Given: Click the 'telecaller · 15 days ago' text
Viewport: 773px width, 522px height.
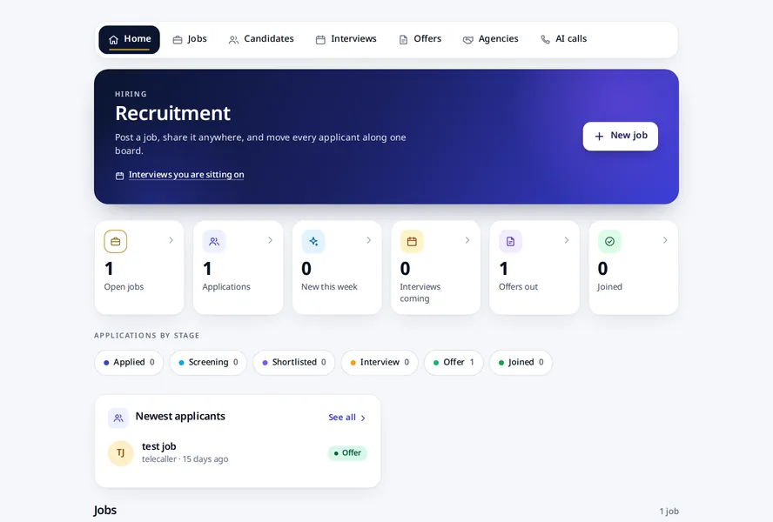Looking at the screenshot, I should [185, 458].
